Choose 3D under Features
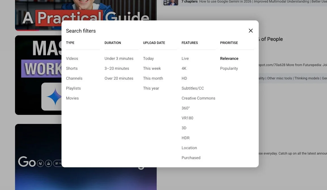 (x=184, y=128)
